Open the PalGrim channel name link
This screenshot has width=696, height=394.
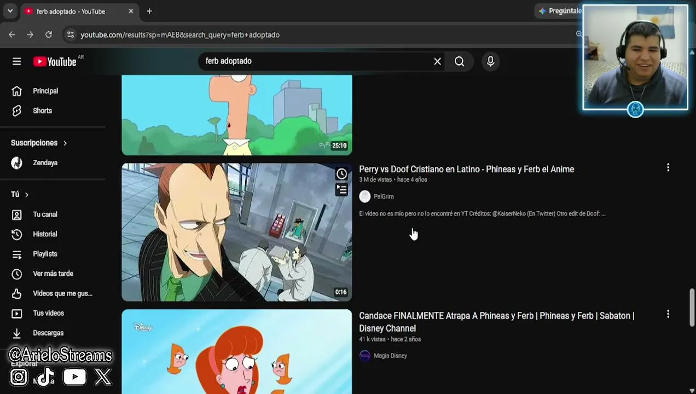384,196
